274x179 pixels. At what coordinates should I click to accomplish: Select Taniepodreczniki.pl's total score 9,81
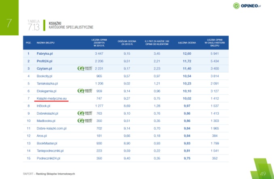(187, 151)
